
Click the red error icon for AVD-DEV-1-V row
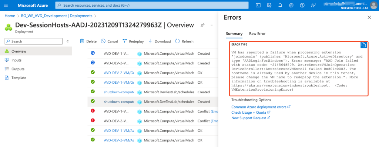coord(93,111)
